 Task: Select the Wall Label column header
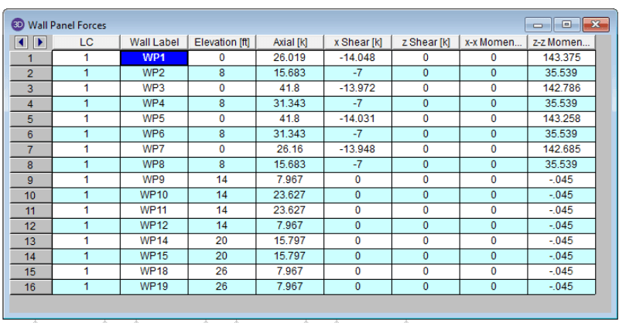point(154,42)
